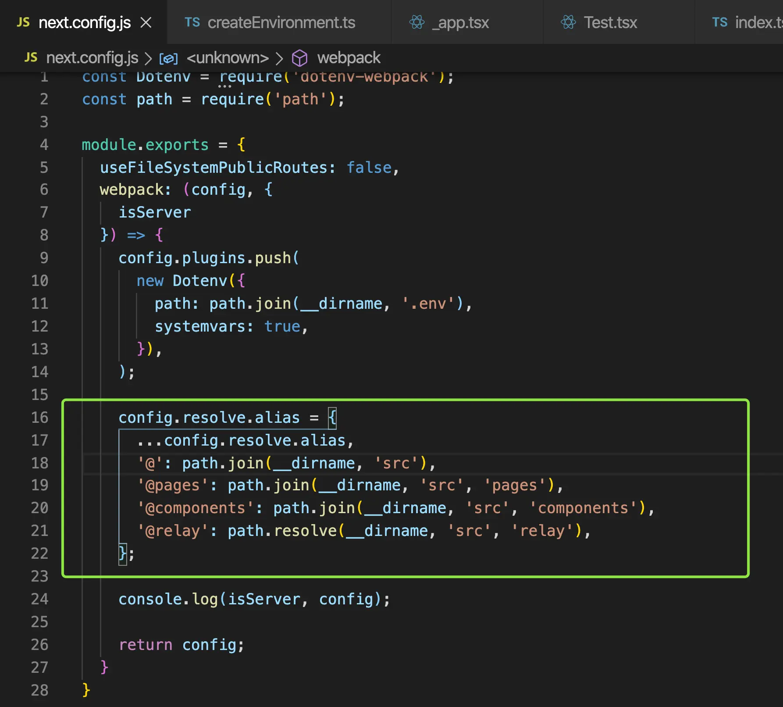Click the JS icon on next.config.js tab
783x707 pixels.
pyautogui.click(x=23, y=22)
